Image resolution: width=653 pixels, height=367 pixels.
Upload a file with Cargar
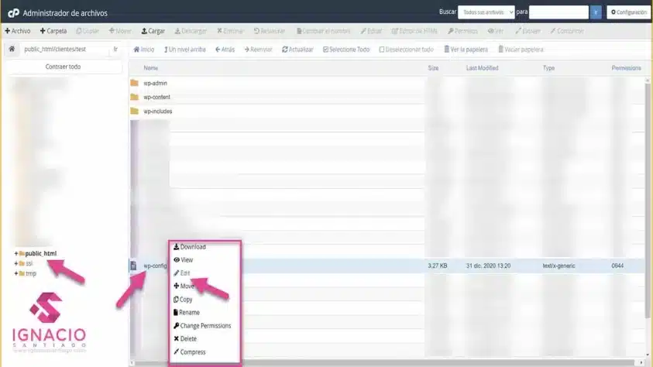153,31
